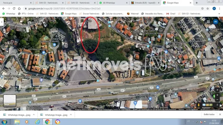Open Gmail bookmark
Image resolution: width=223 pixels, height=125 pixels.
(171, 14)
